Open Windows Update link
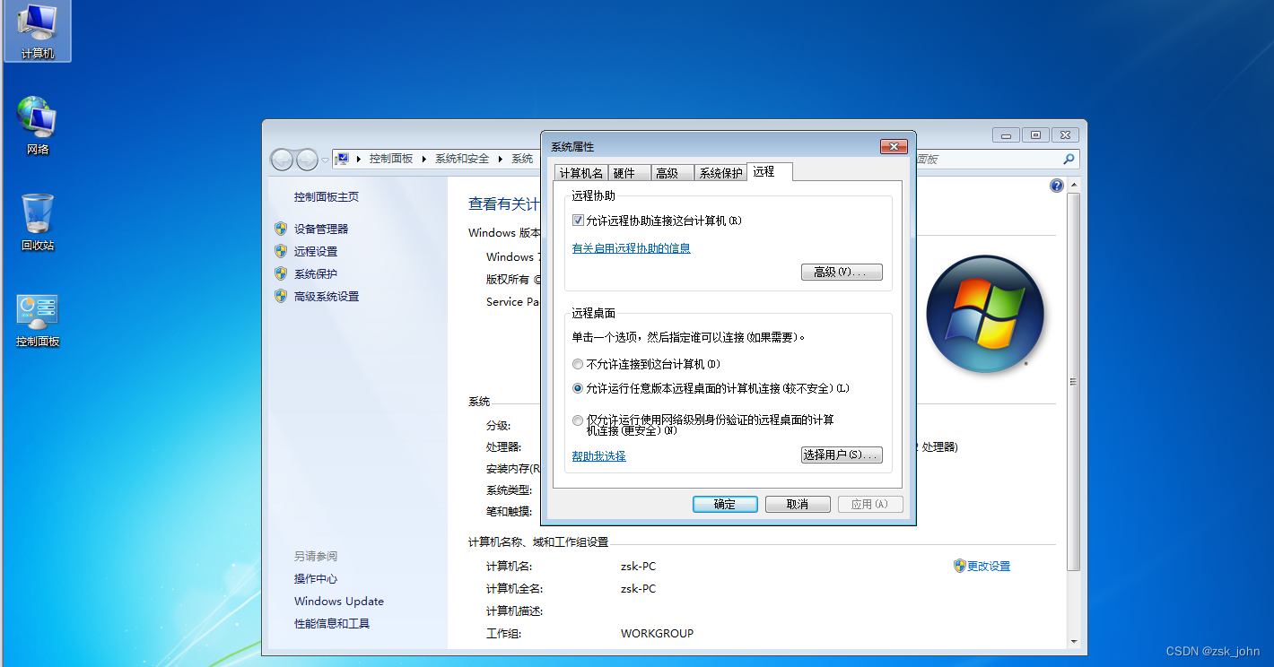Viewport: 1274px width, 667px height. pos(339,601)
